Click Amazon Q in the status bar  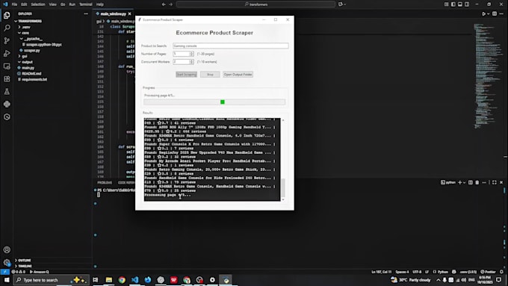point(39,272)
